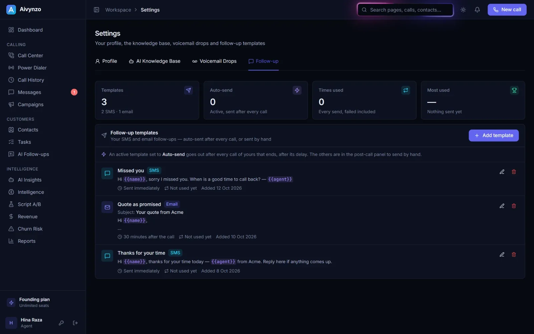This screenshot has width=534, height=334.
Task: Delete the Missed you template
Action: click(514, 172)
